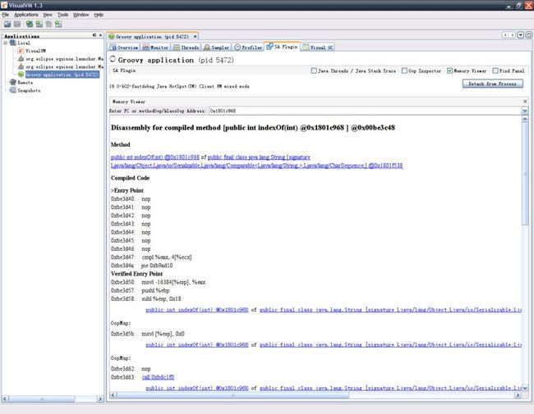534x414 pixels.
Task: Select the 'Snapshots' tree row label
Action: [x=29, y=90]
